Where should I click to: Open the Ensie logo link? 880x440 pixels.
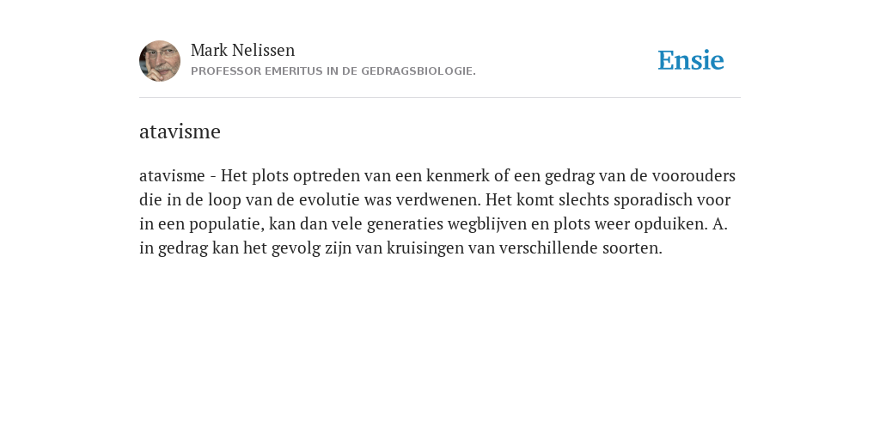click(x=691, y=60)
